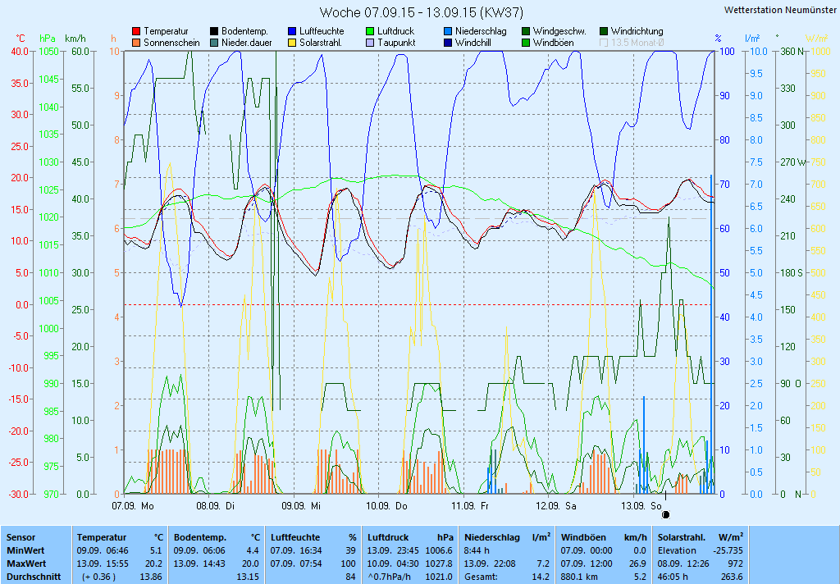
Task: Click the Bodentemp. column header in the table
Action: point(200,537)
